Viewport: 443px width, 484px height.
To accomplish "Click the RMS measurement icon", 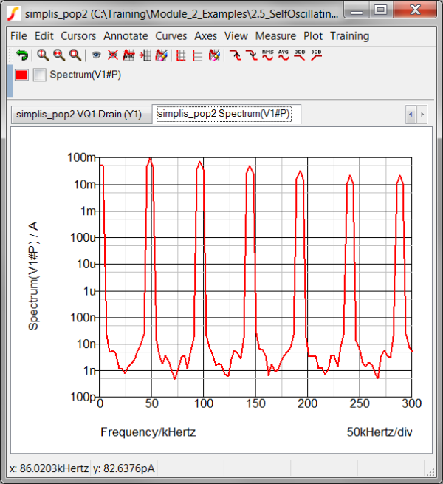I will [x=267, y=55].
